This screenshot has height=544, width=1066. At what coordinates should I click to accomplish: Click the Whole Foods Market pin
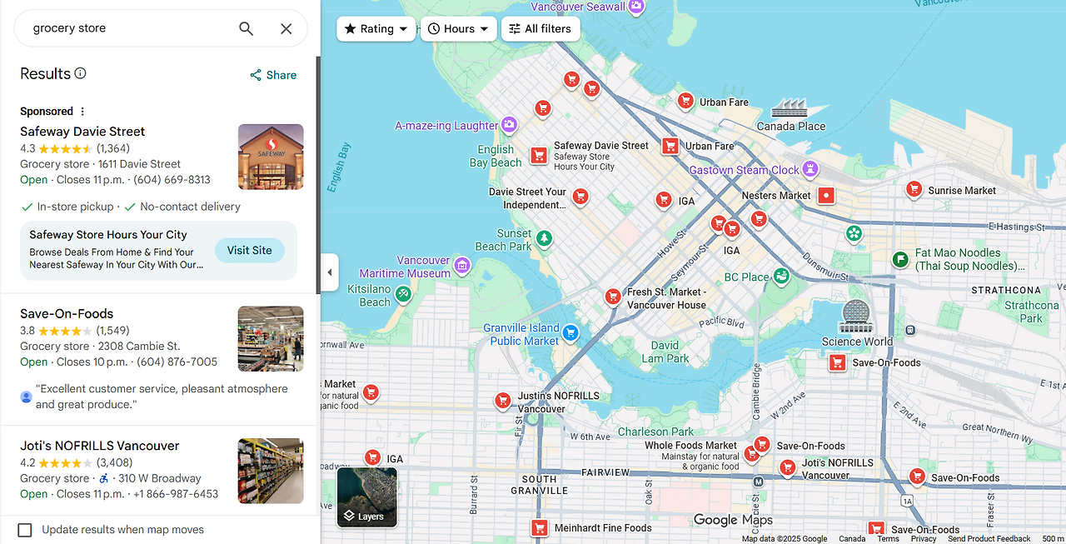751,453
